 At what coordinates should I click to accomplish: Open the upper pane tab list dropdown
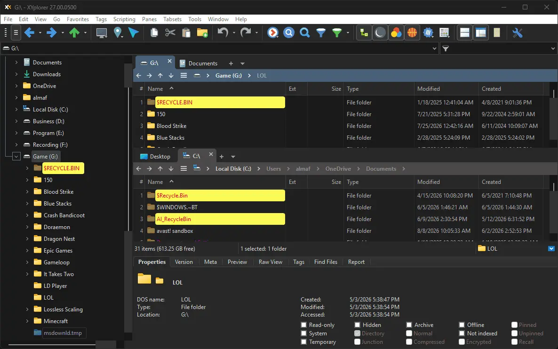(242, 63)
